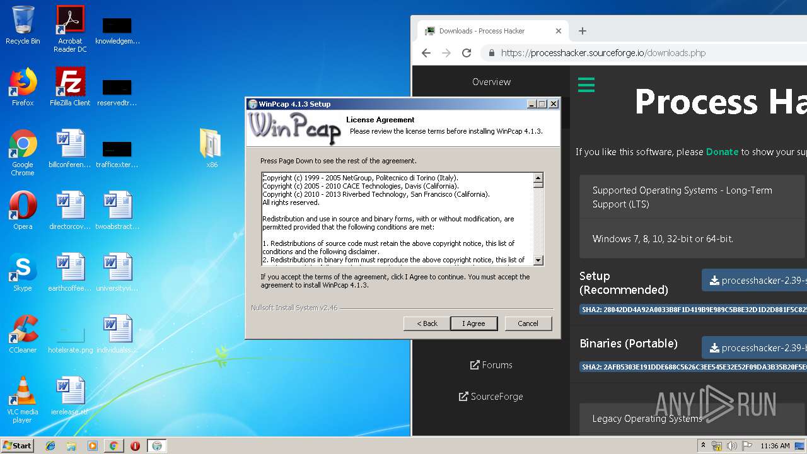Download processhacker-2.39 setup
This screenshot has width=807, height=454.
coord(755,281)
